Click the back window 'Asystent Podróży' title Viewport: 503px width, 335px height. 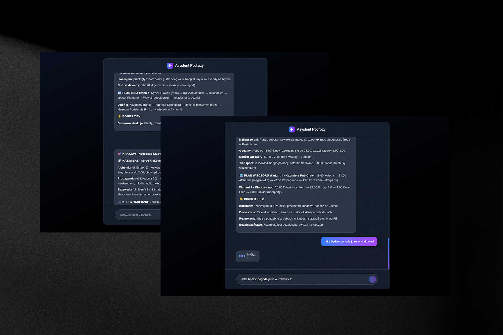pos(189,66)
